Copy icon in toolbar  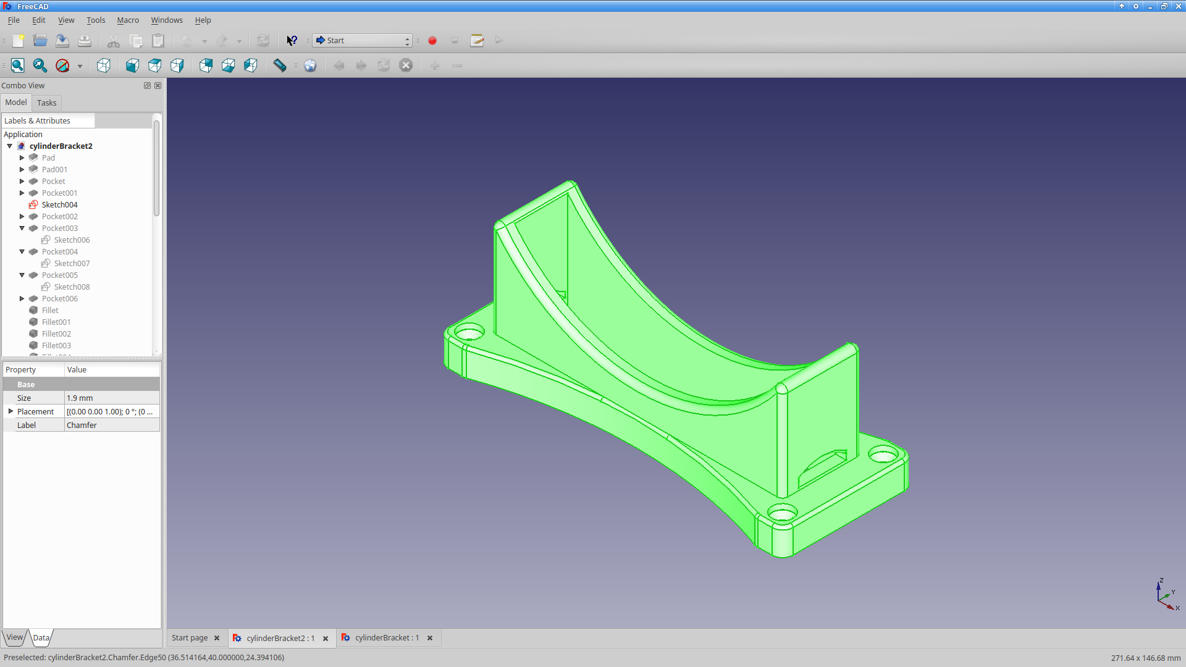[x=136, y=41]
